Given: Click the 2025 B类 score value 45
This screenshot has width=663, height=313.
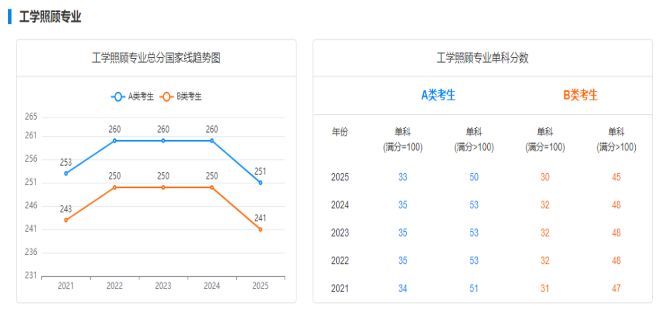Looking at the screenshot, I should point(616,177).
